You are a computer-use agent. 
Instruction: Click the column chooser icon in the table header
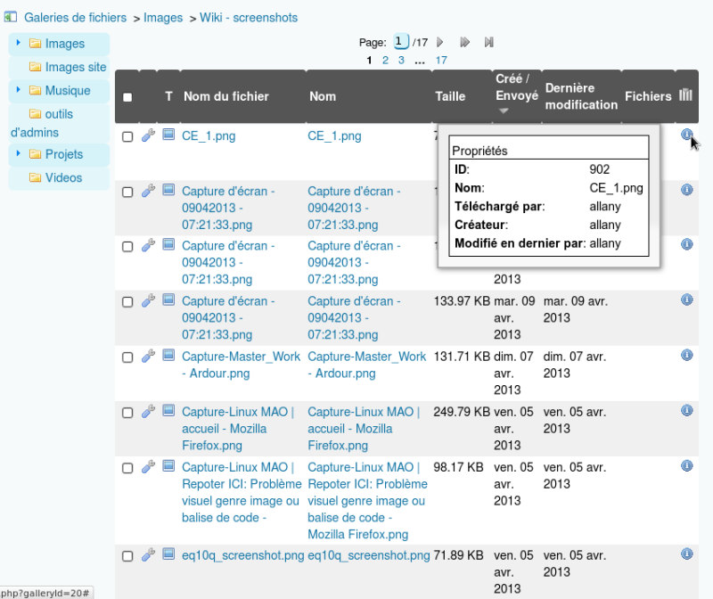pos(685,95)
